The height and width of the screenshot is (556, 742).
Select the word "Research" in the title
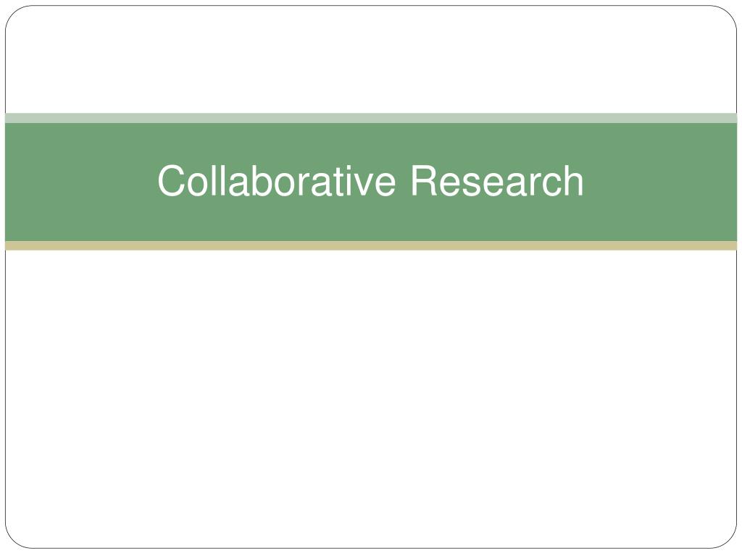click(497, 180)
